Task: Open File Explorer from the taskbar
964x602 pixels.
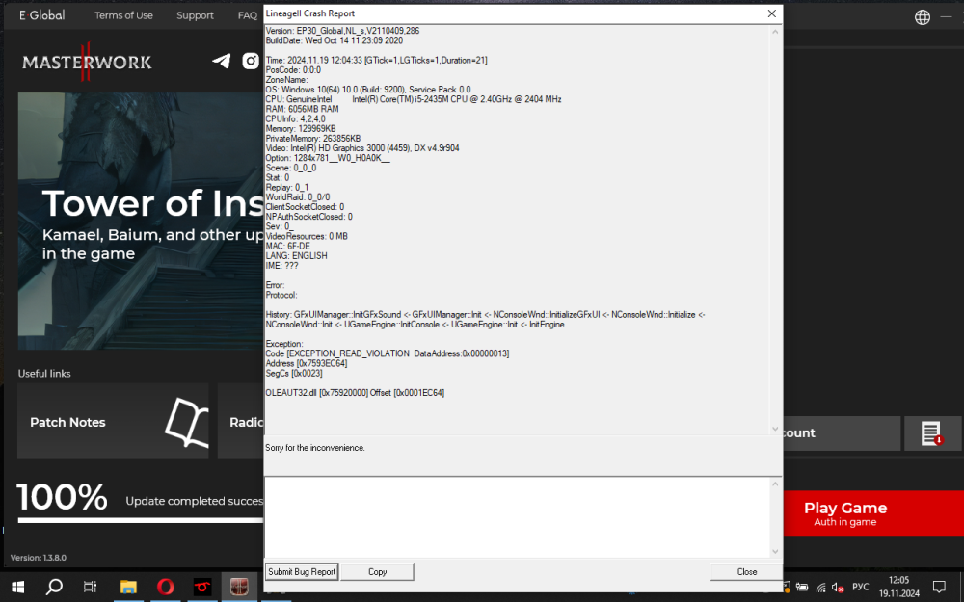Action: 127,586
